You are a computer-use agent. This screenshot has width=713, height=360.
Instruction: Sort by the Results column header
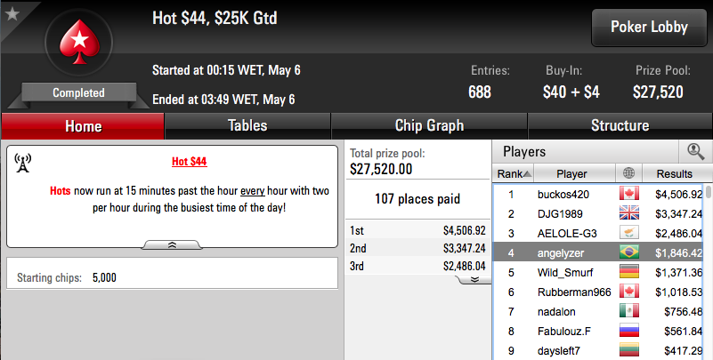[674, 173]
